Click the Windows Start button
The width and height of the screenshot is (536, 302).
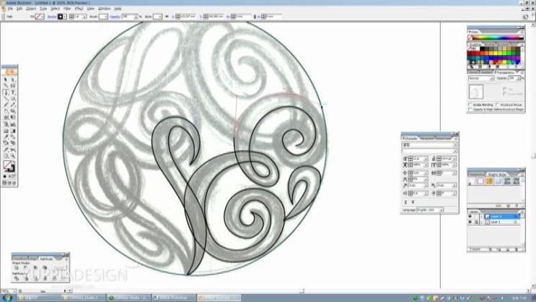(9, 297)
